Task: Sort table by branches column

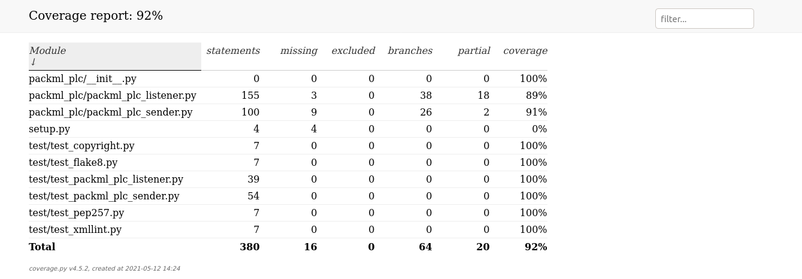Action: [x=410, y=51]
